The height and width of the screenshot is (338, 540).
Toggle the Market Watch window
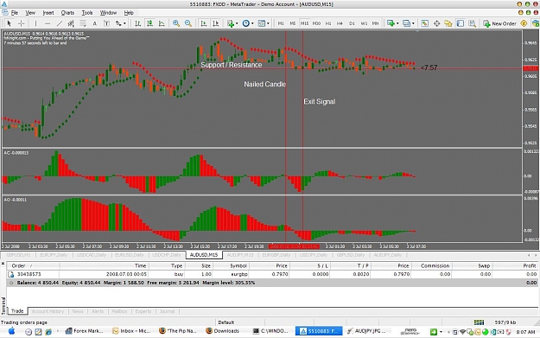[424, 23]
